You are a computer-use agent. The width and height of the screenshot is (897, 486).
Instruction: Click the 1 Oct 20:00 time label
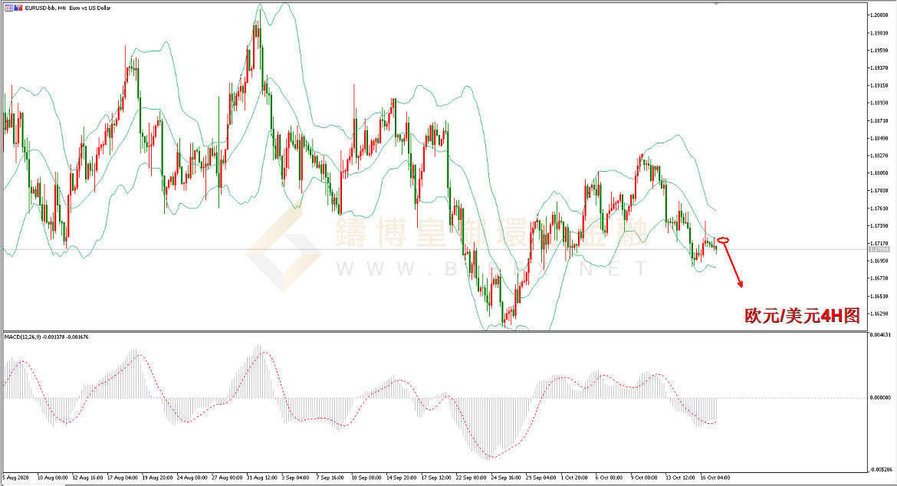574,478
